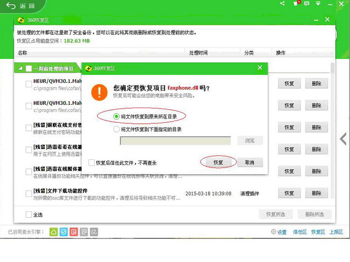This screenshot has height=262, width=350.
Task: Click 删除 for [残留]文件下载功能控件 row
Action: [317, 193]
